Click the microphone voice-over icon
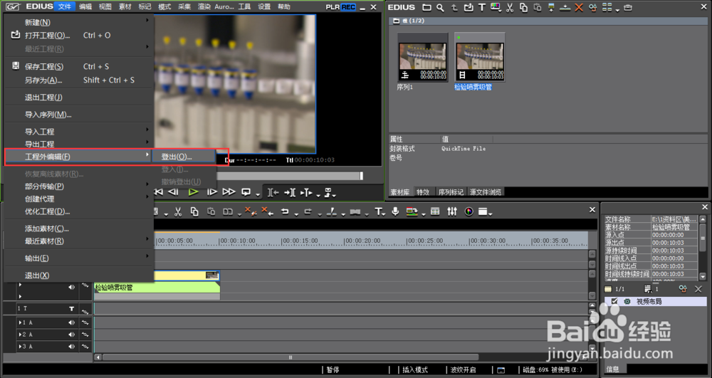The width and height of the screenshot is (712, 378). point(395,211)
